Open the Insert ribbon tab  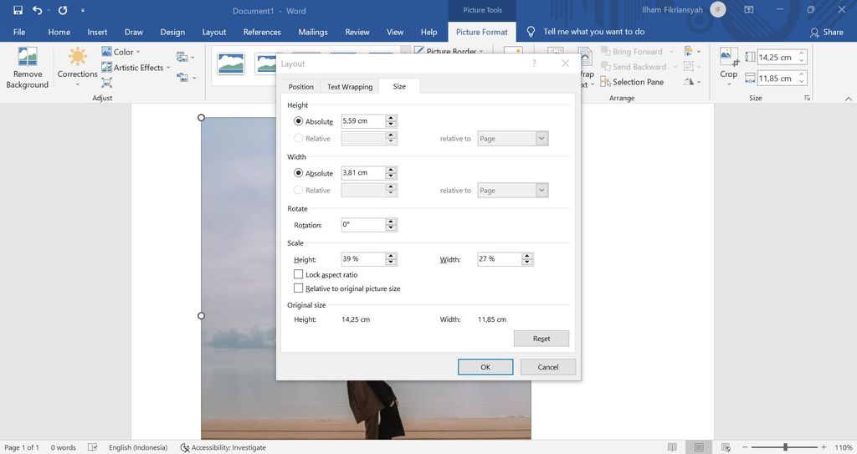click(97, 33)
